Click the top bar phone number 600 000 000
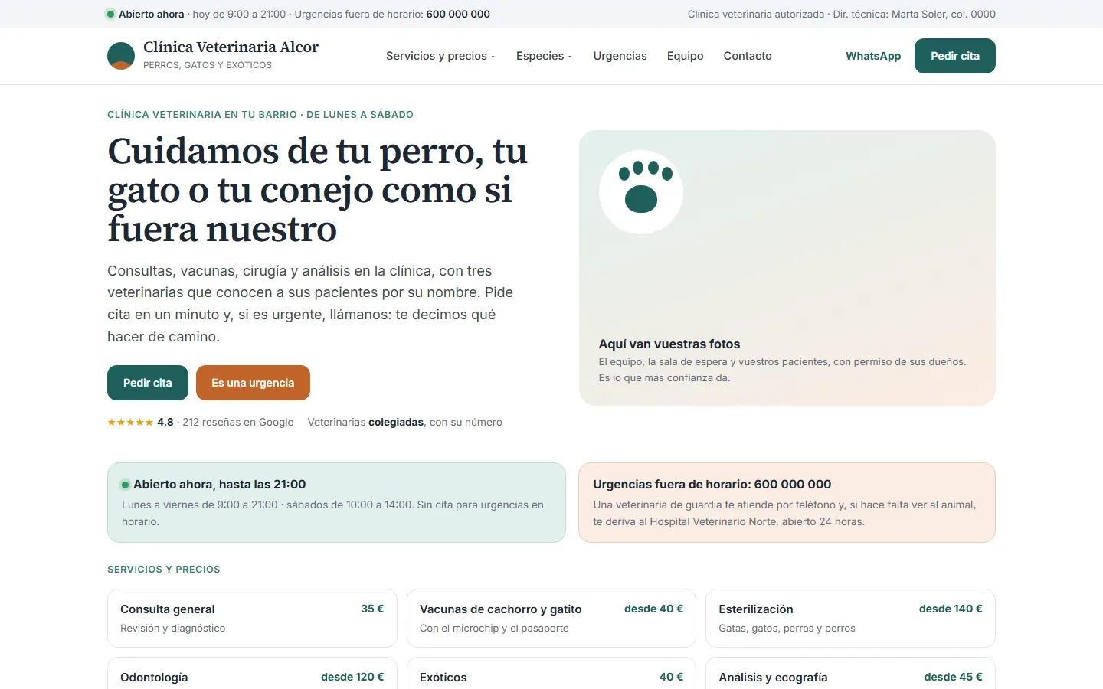 pyautogui.click(x=458, y=14)
